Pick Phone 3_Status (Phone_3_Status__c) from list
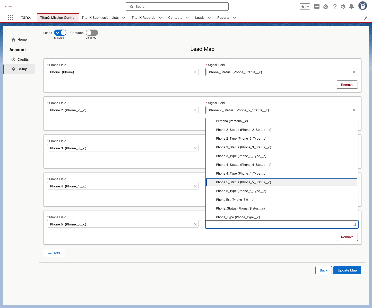Viewport: 372px width, 308px height. (282, 147)
